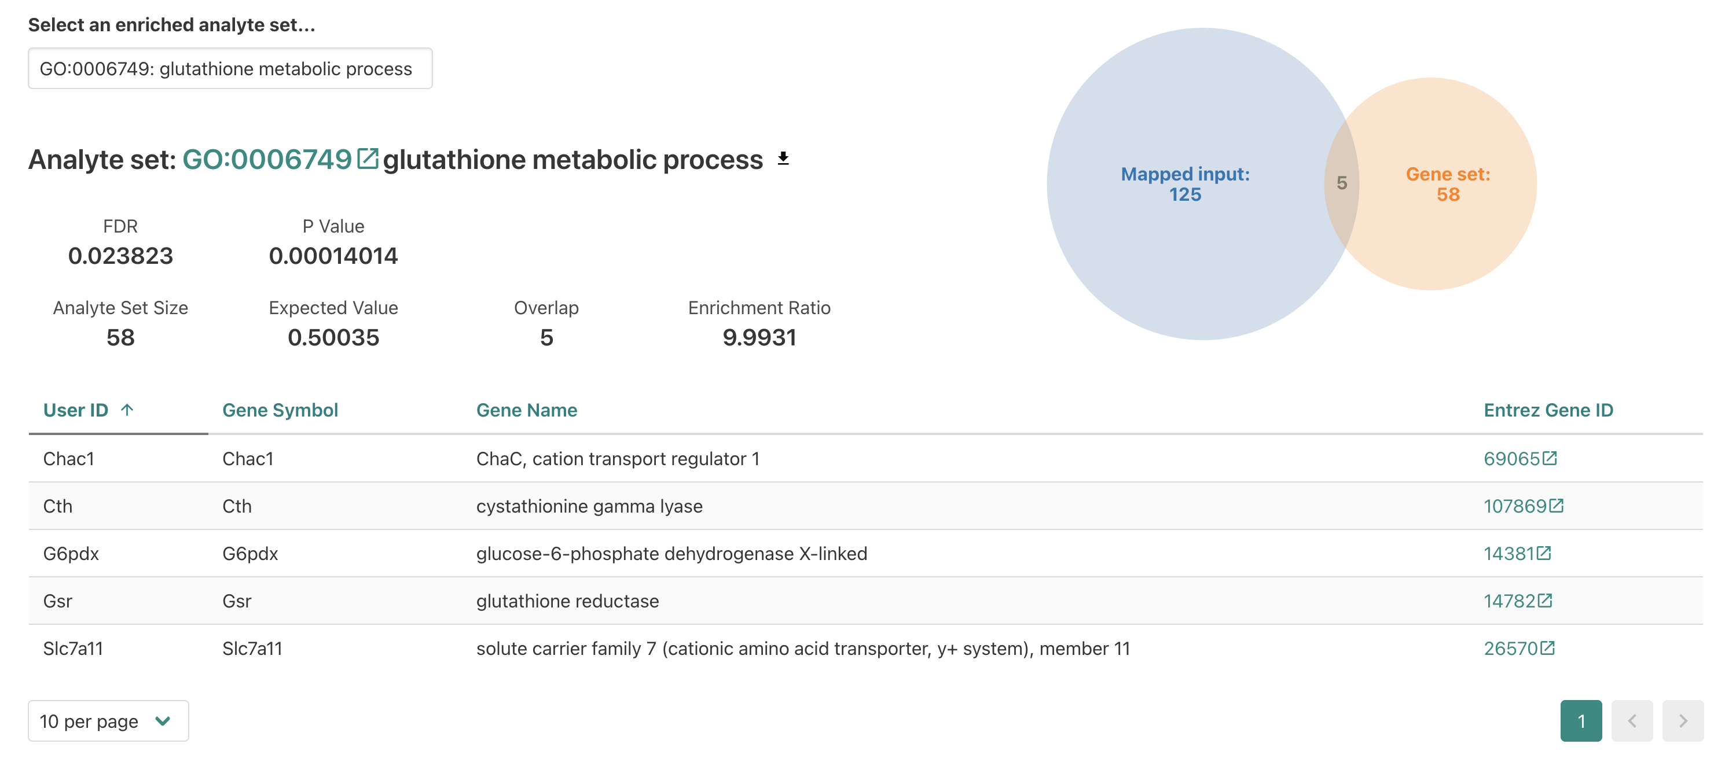Image resolution: width=1725 pixels, height=766 pixels.
Task: Click page number 1 in pagination
Action: [x=1581, y=721]
